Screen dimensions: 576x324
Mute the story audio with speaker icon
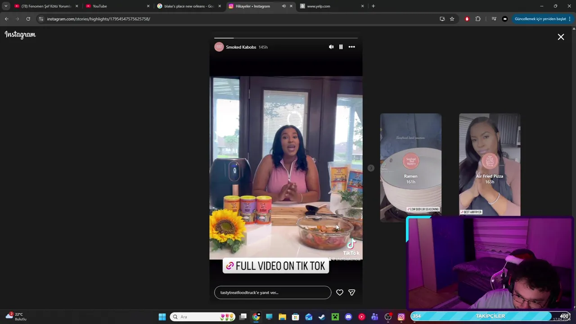331,47
